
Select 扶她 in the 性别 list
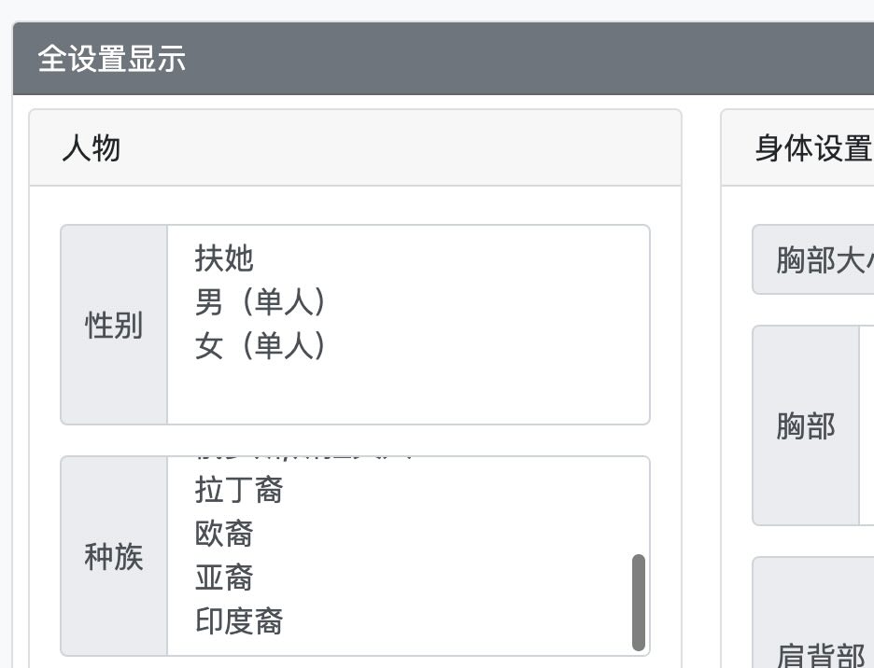(x=224, y=258)
